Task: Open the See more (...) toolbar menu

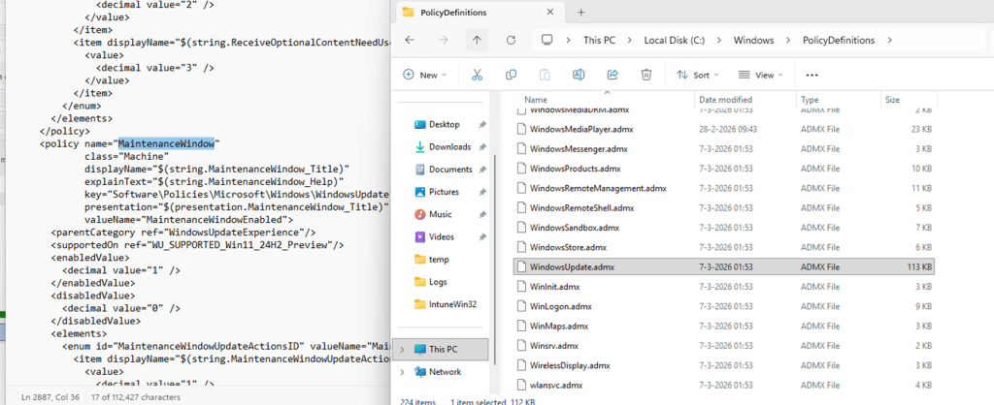Action: [x=812, y=75]
